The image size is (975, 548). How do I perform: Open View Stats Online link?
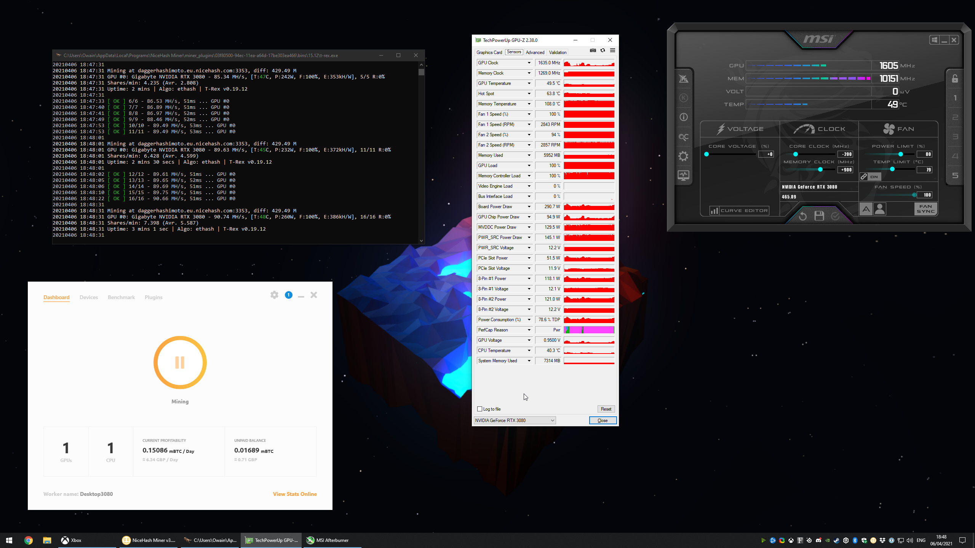(x=295, y=494)
